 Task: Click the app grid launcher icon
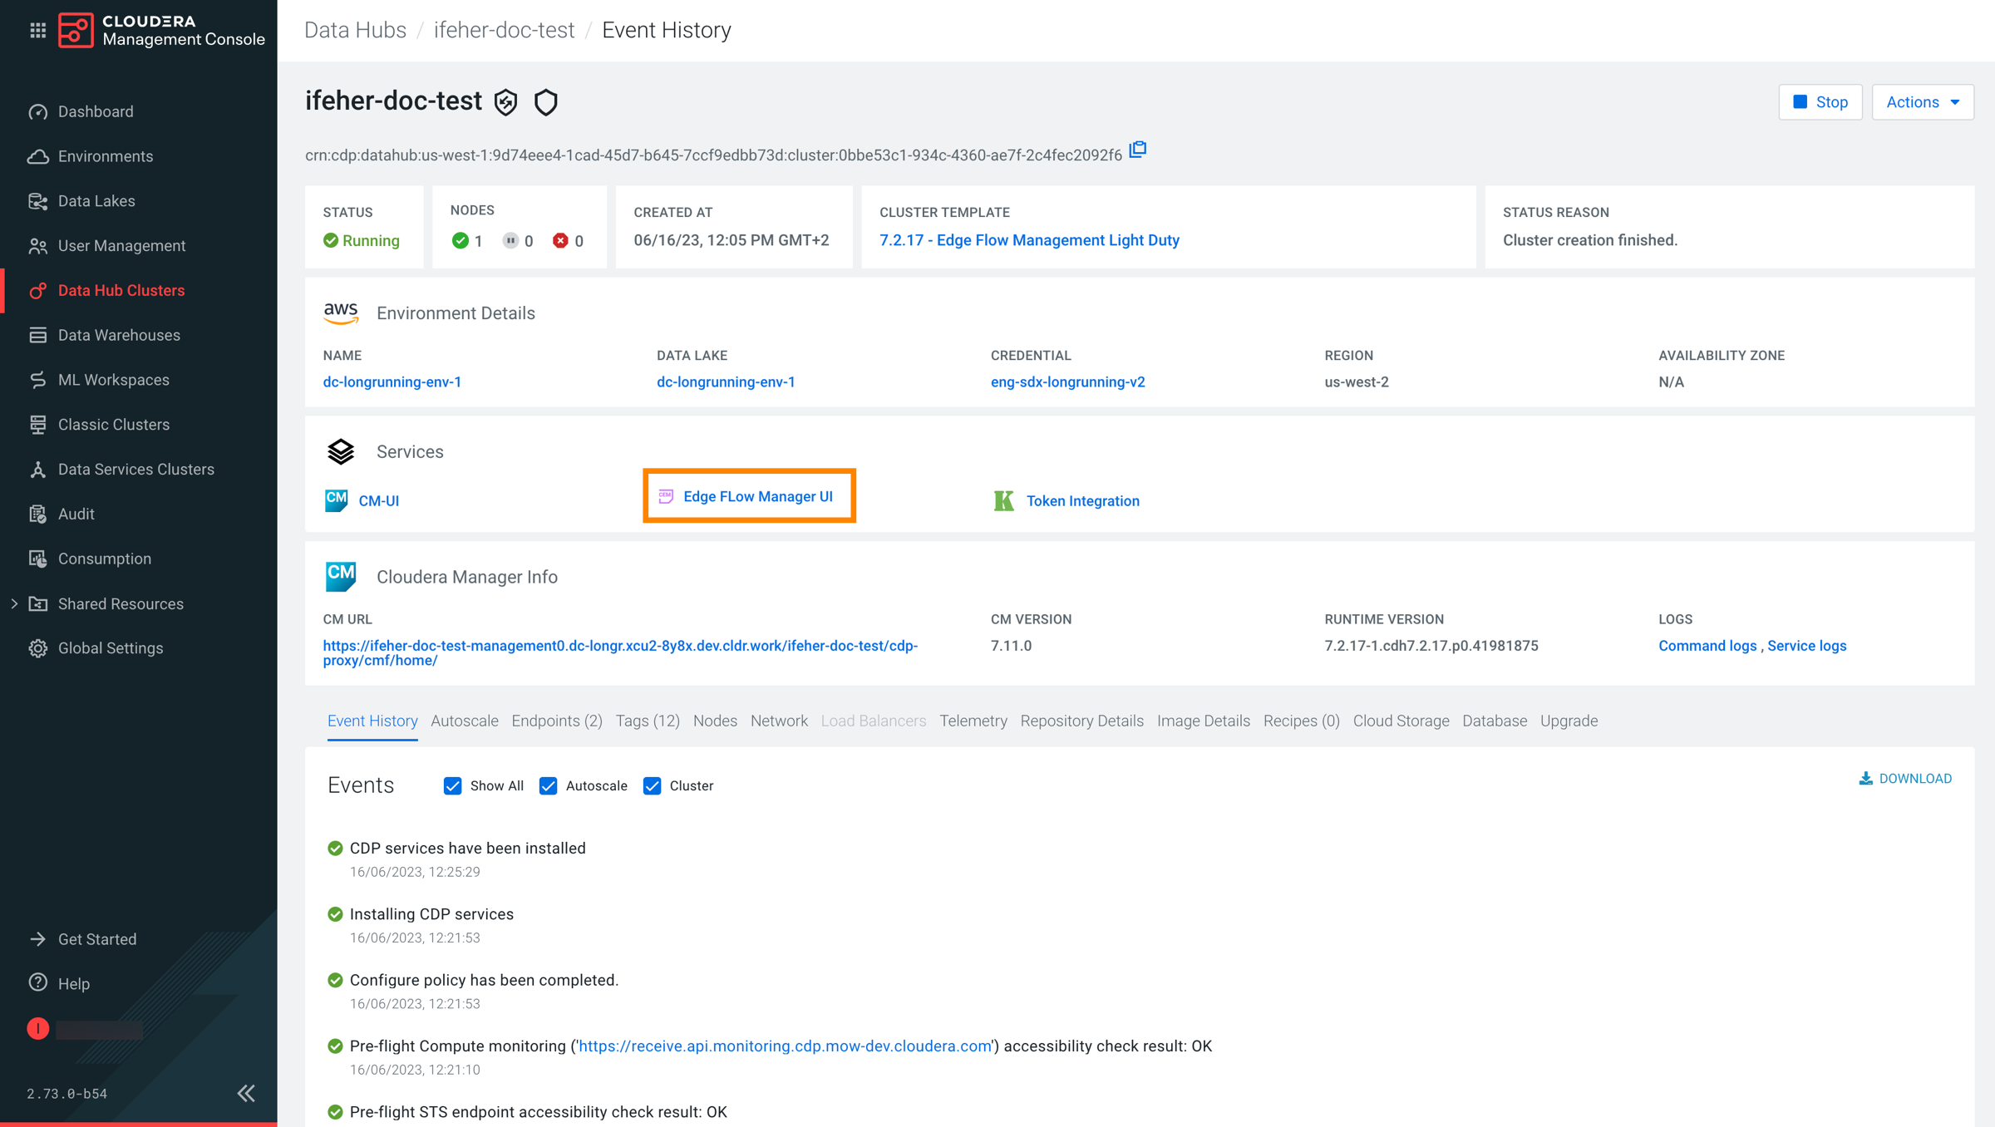point(37,31)
